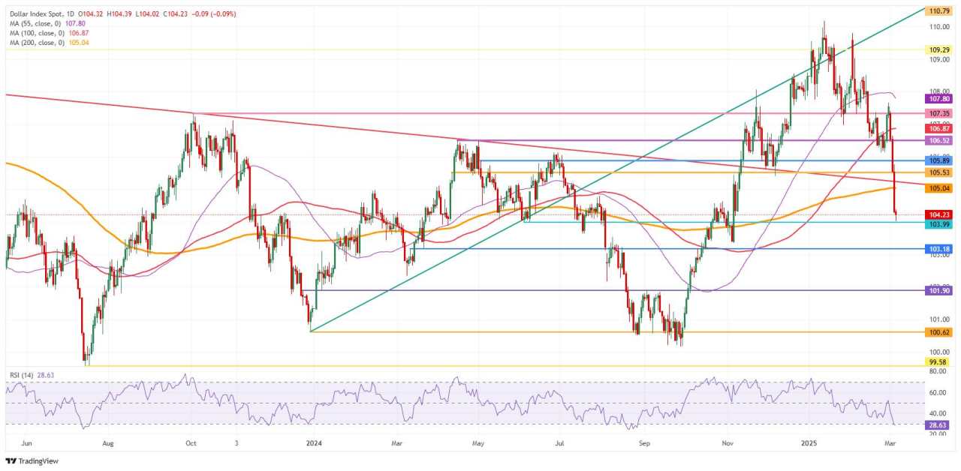Click the 40.00 RSI axis label
The image size is (961, 471).
click(938, 412)
